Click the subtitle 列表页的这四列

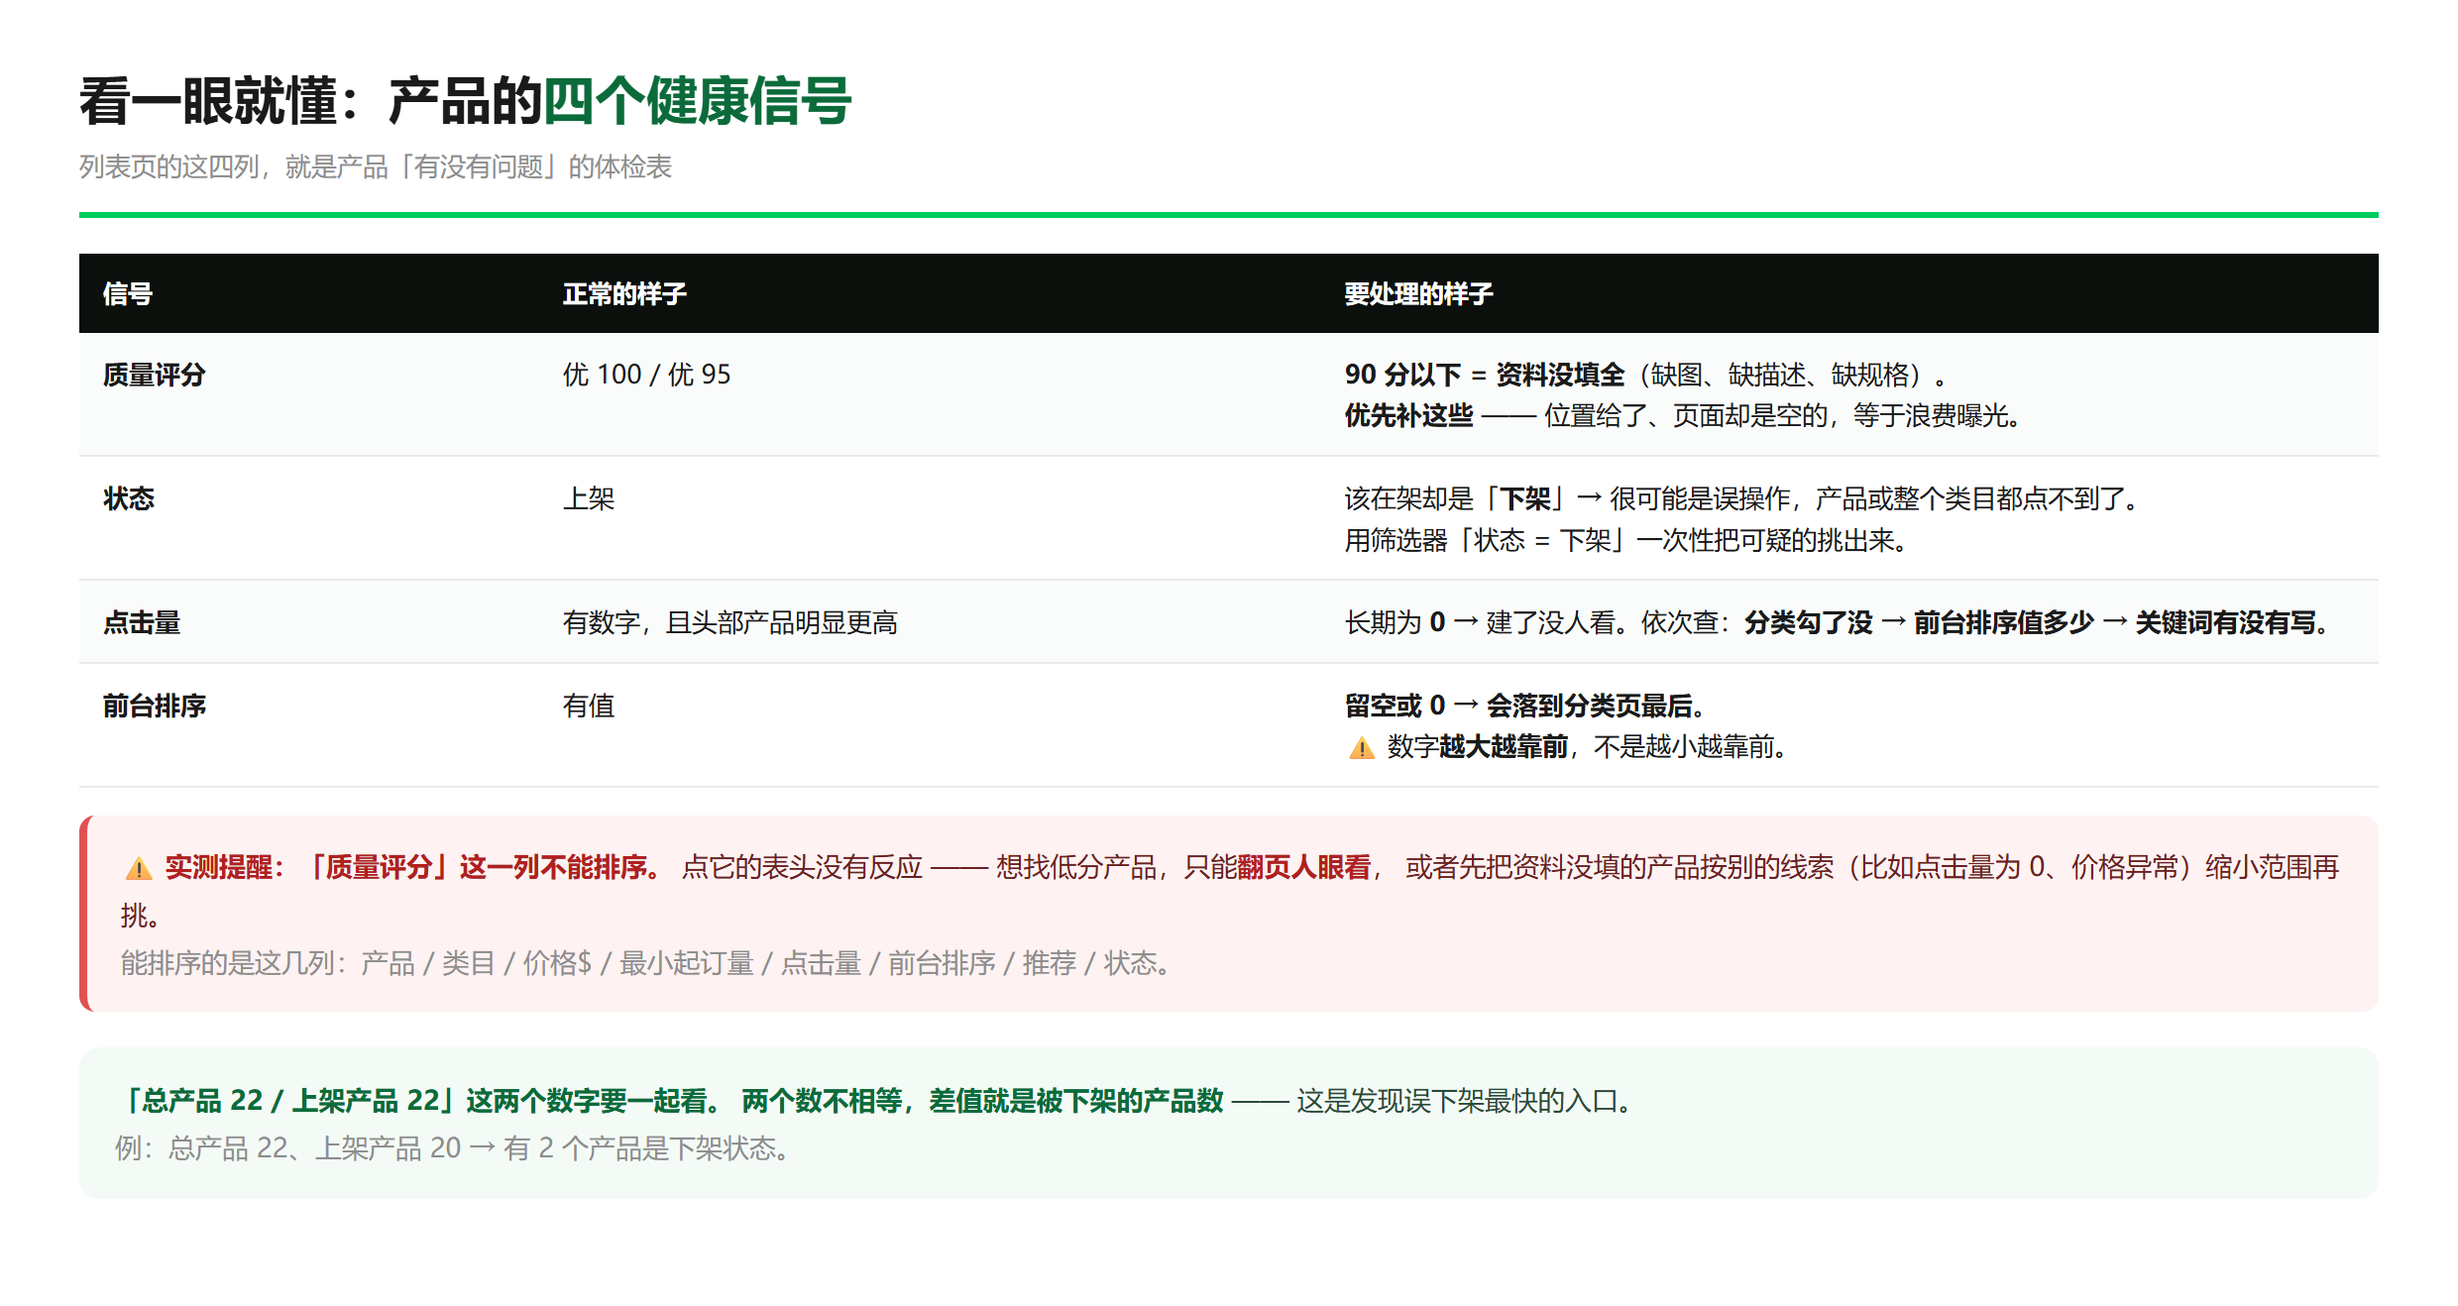[376, 166]
